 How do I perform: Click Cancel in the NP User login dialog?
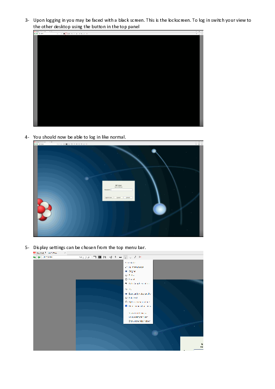pos(119,198)
